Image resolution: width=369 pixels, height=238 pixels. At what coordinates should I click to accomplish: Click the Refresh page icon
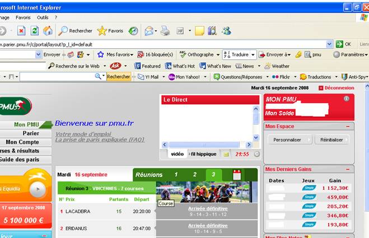pos(35,31)
